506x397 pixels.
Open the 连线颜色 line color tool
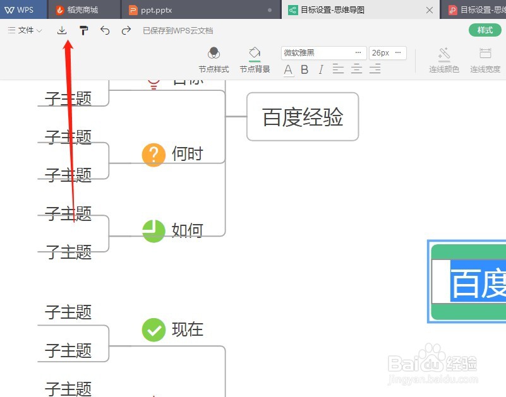(444, 60)
